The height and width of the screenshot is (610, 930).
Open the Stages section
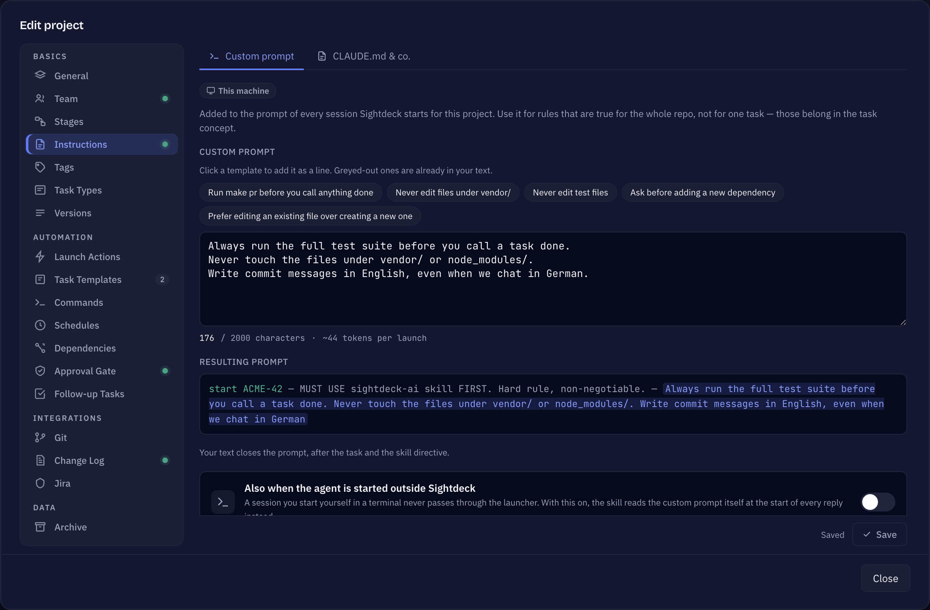point(102,121)
